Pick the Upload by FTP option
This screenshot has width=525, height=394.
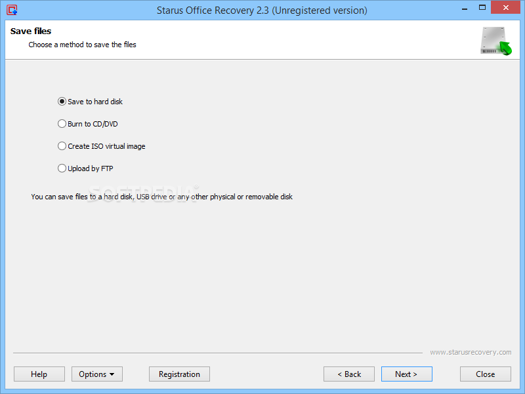85,168
